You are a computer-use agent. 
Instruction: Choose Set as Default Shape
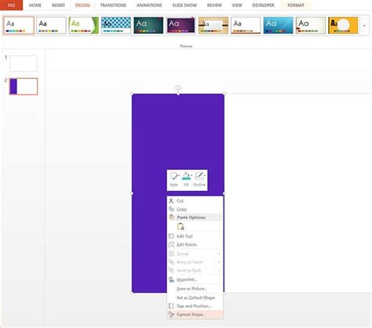195,297
